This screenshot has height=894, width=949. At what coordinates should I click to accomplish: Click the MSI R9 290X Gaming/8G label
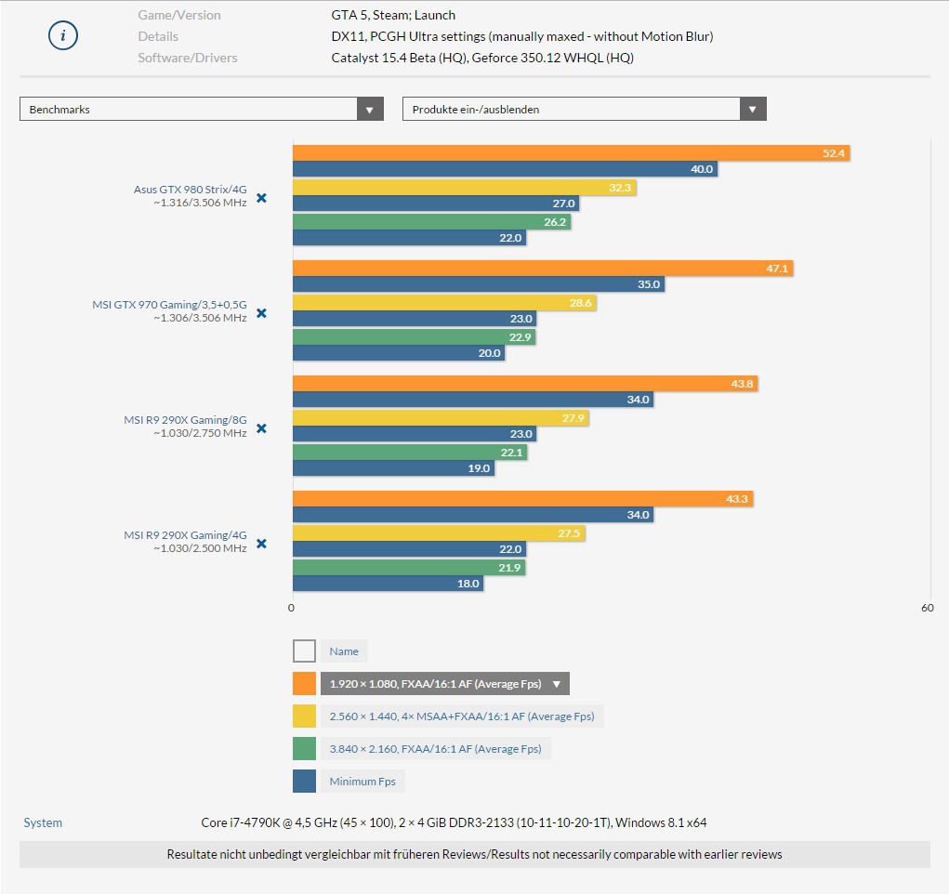(185, 419)
